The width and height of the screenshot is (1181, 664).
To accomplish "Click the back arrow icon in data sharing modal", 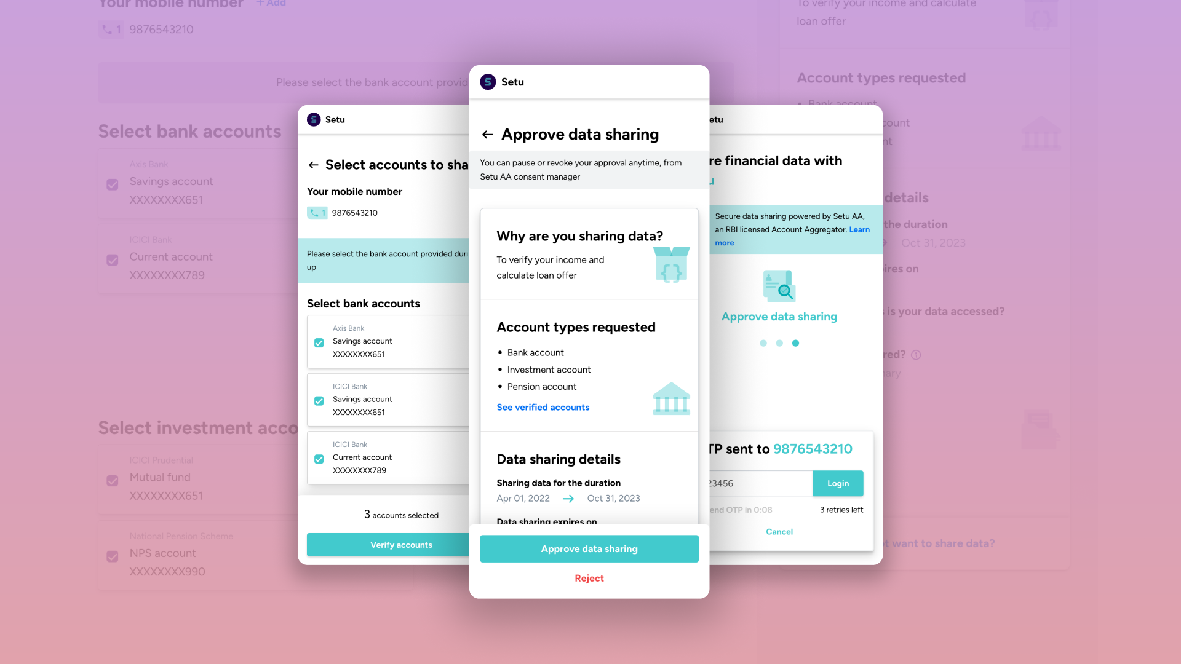I will [488, 134].
